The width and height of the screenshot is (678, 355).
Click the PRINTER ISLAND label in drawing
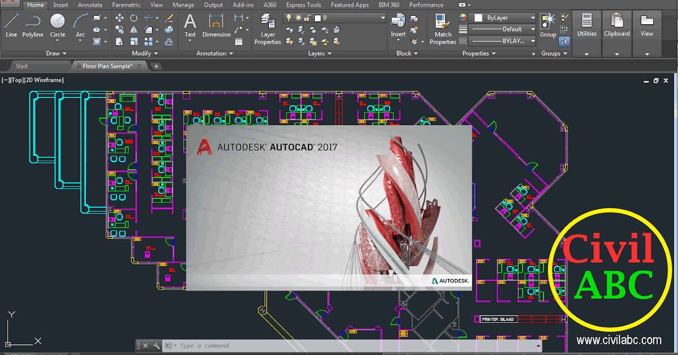click(x=498, y=319)
